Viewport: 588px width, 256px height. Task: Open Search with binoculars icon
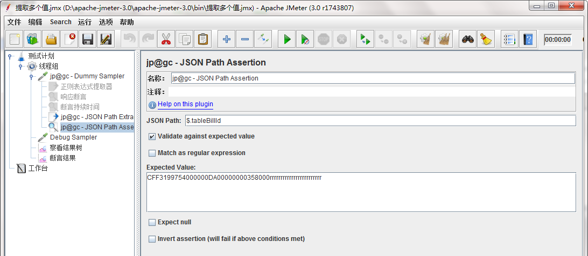coord(467,39)
